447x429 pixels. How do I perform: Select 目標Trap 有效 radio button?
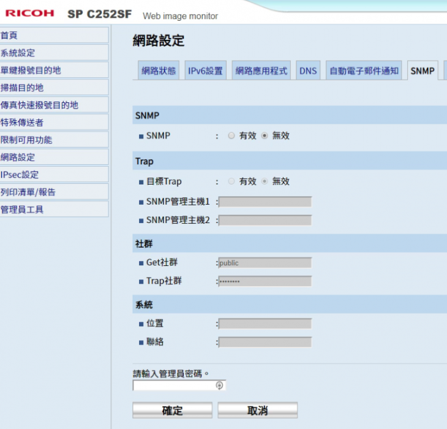[231, 181]
